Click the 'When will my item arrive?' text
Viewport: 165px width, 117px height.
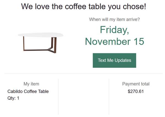(x=114, y=19)
